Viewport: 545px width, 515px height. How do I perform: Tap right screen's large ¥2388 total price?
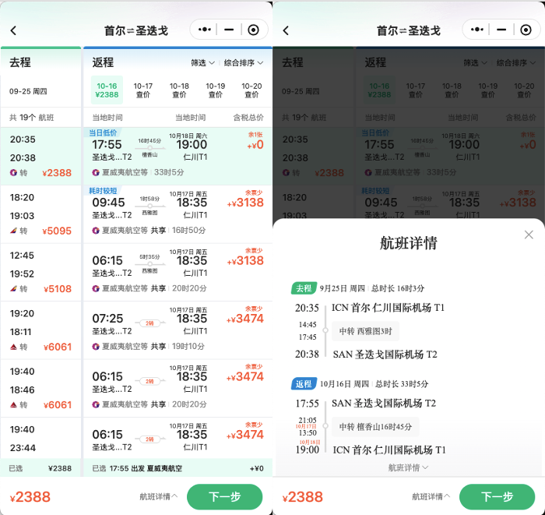(x=303, y=496)
